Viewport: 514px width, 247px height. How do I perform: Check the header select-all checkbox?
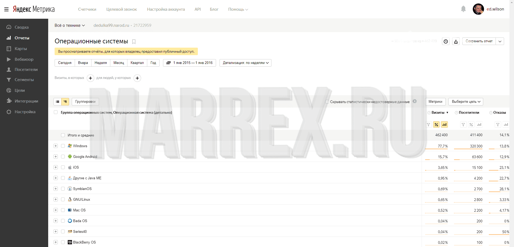point(56,112)
